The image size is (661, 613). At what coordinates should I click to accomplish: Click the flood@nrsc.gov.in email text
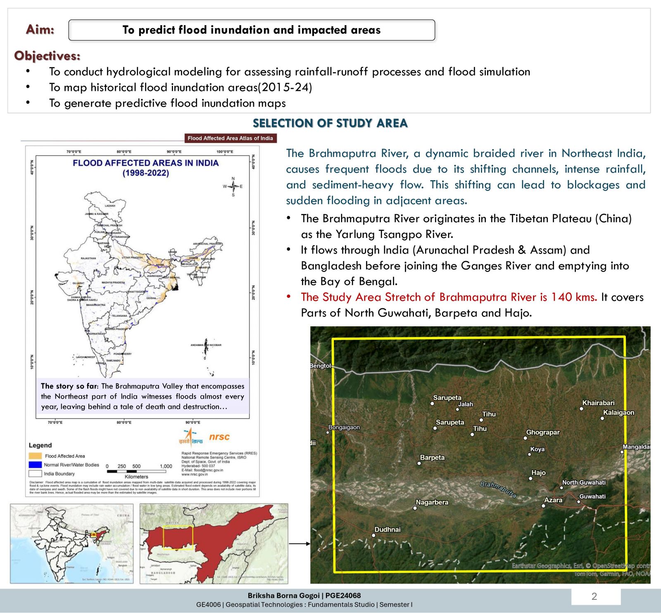click(202, 470)
